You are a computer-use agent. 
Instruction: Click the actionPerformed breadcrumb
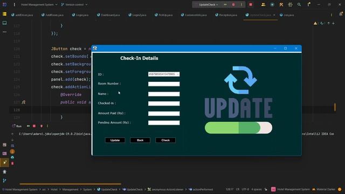point(201,189)
